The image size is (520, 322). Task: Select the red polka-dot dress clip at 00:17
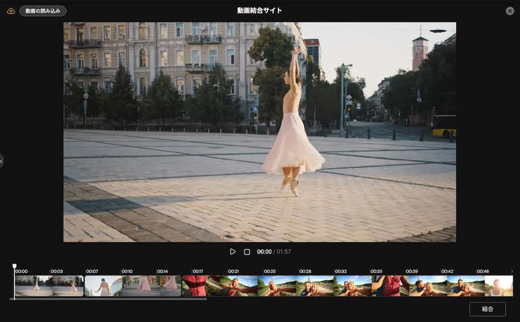194,286
